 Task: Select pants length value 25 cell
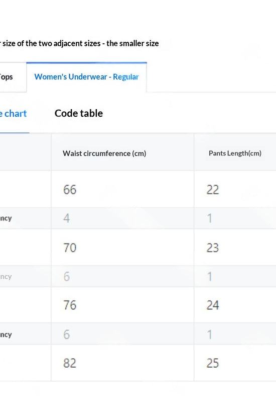click(x=235, y=363)
